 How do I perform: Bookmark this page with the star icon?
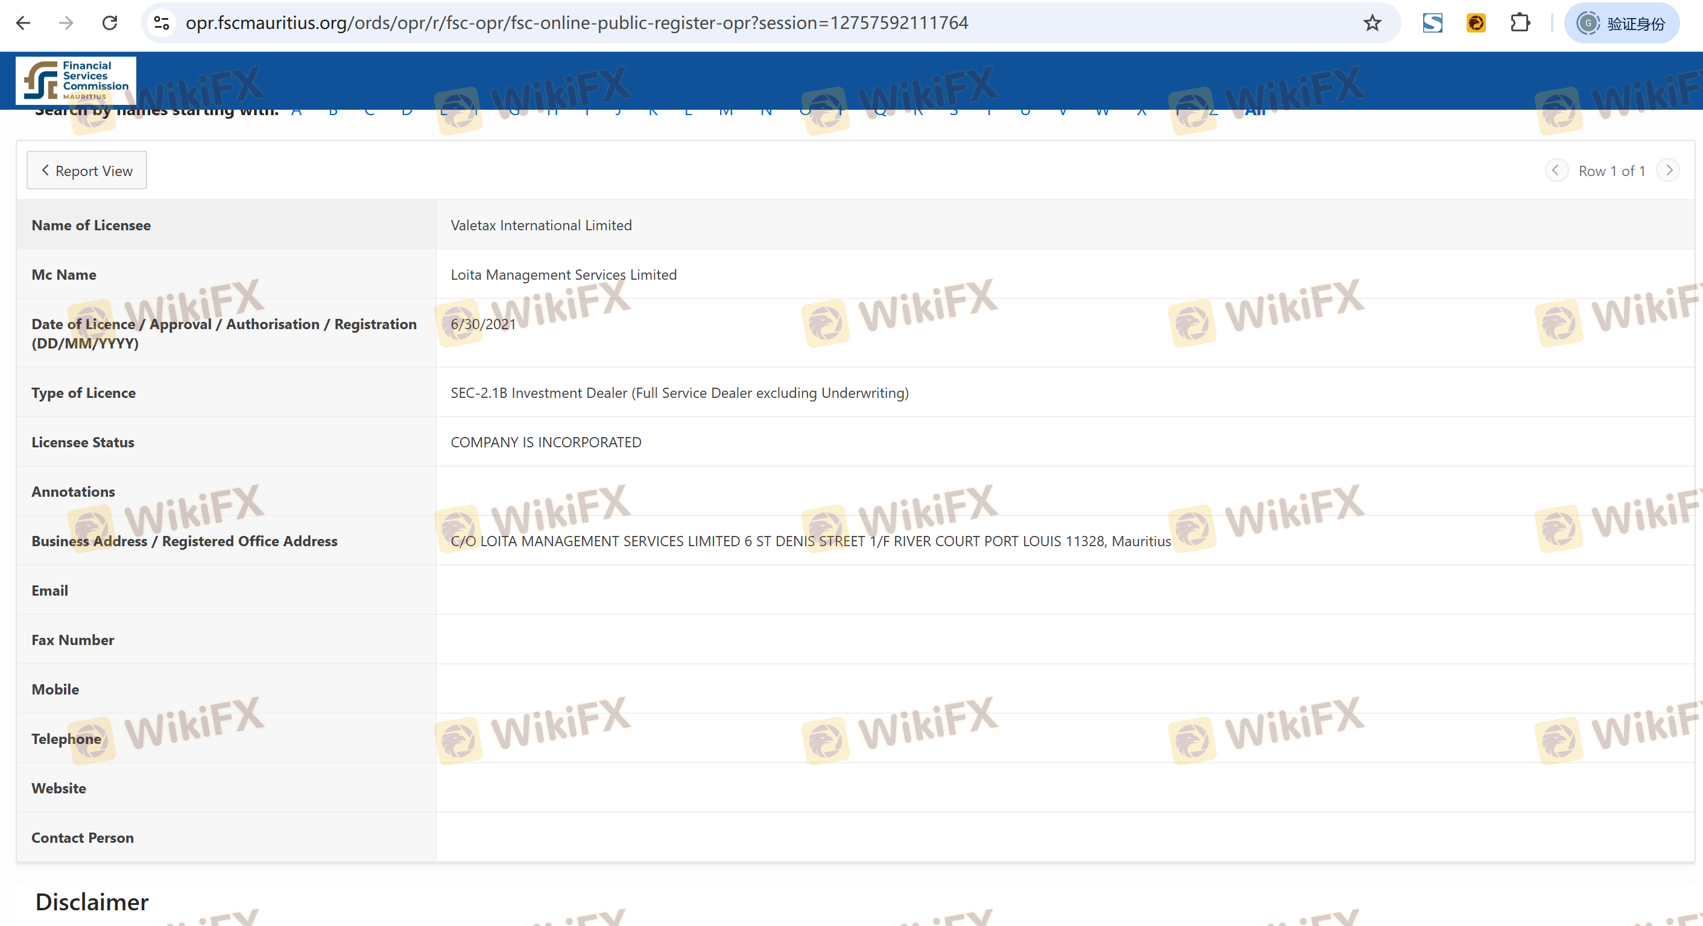point(1372,23)
